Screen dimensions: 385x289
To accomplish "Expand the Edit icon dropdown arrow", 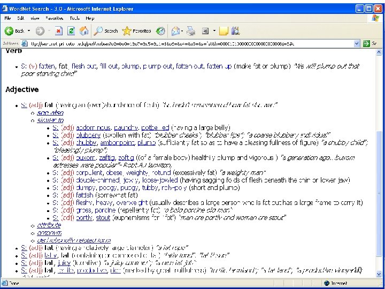I will pos(214,31).
